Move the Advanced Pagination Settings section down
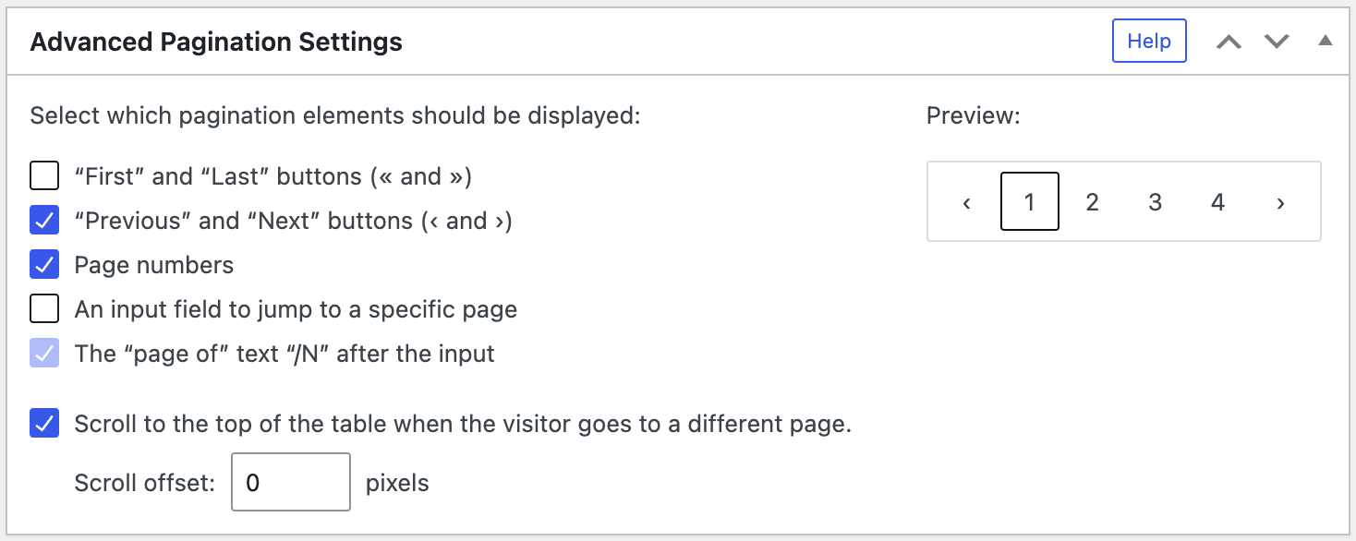 [x=1277, y=41]
